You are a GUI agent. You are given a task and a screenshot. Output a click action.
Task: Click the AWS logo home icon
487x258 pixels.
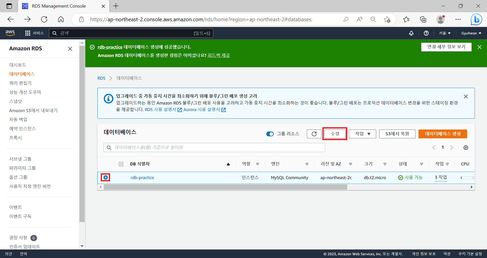point(10,33)
